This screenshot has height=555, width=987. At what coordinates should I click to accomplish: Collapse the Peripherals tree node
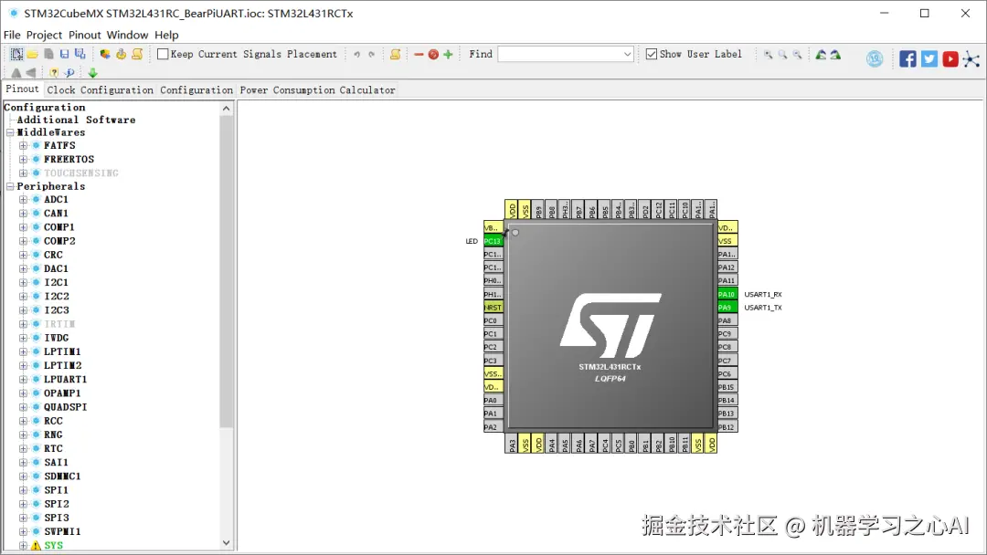coord(10,187)
